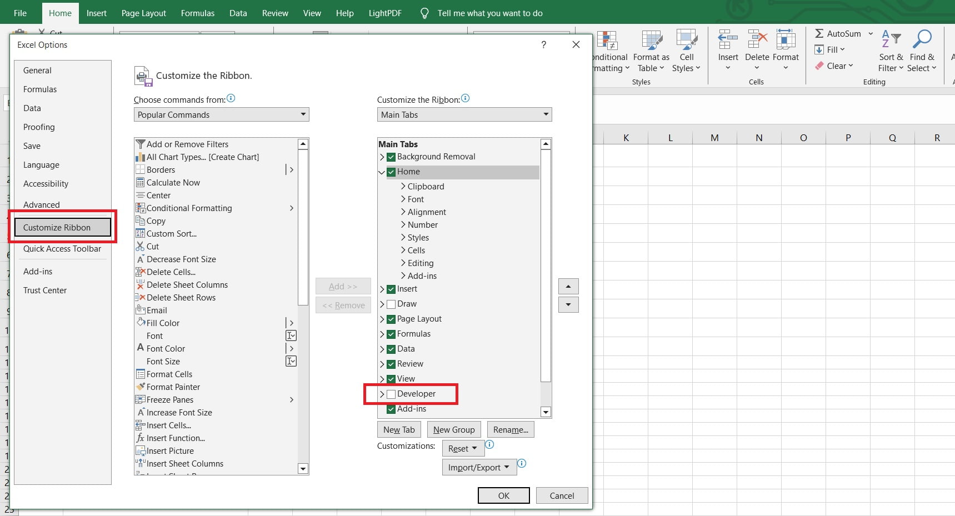Viewport: 955px width, 516px height.
Task: Select the Format Painter command
Action: [x=216, y=387]
